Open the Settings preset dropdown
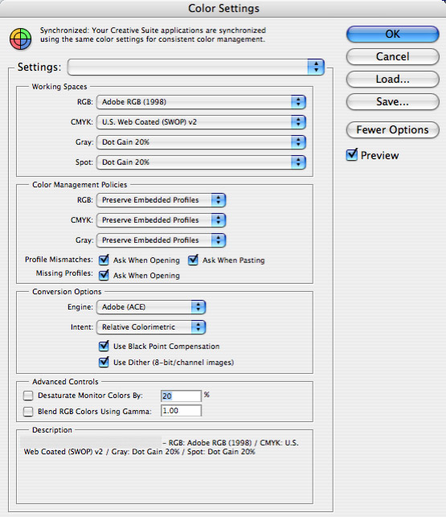The image size is (446, 517). coord(196,68)
